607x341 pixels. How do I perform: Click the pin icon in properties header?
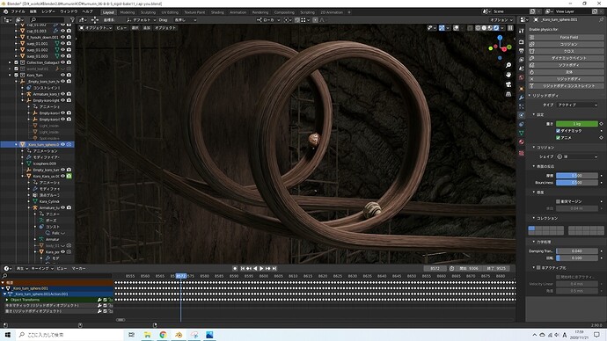point(601,19)
